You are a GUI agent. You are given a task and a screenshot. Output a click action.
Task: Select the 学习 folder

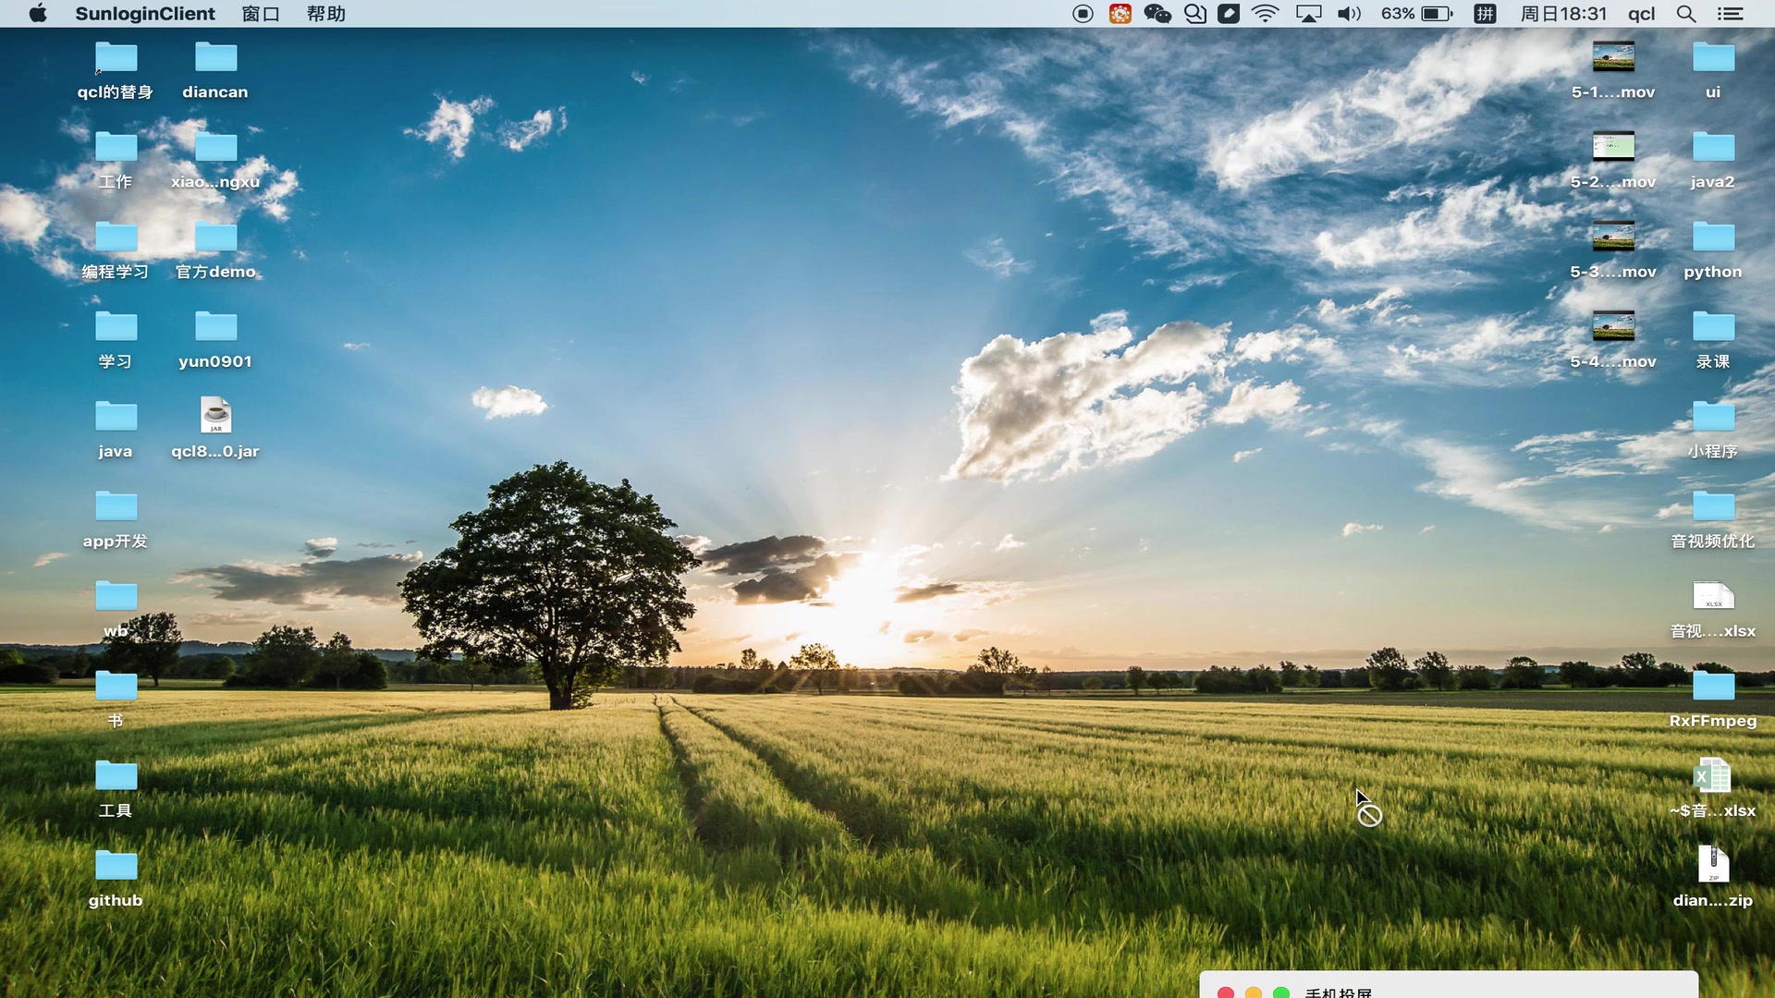coord(116,339)
